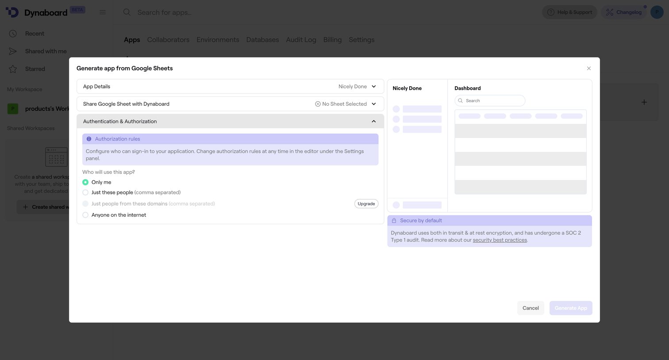
Task: Open the Audit Log tab
Action: (x=301, y=40)
